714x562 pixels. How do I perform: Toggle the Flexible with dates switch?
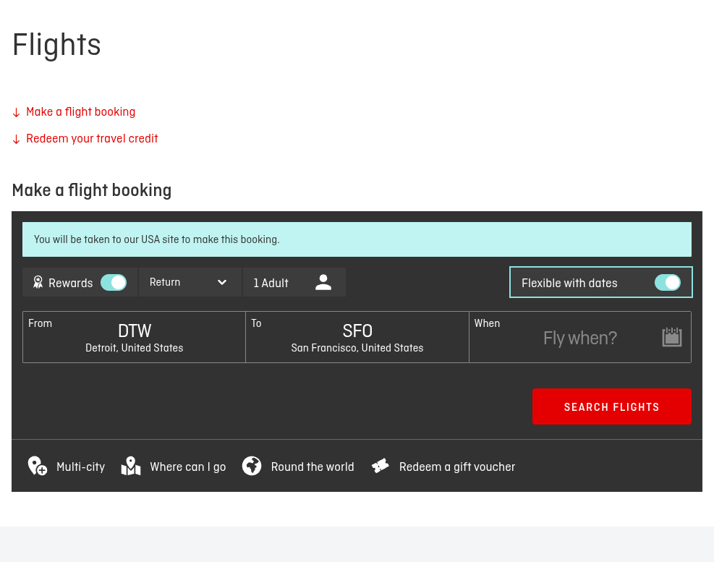point(668,282)
